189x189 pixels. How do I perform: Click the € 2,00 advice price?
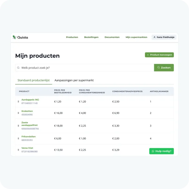116,139
